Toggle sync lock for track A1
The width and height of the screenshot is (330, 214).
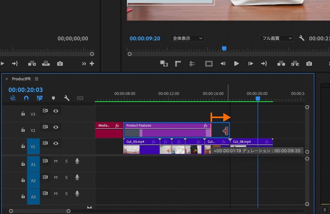point(45,161)
